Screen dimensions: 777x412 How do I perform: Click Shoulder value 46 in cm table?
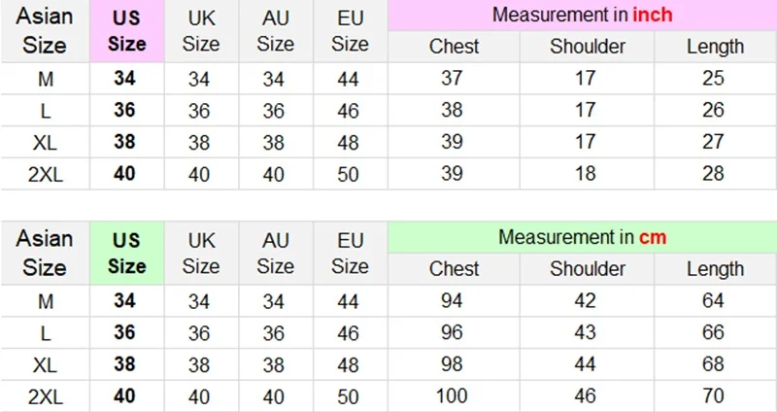pos(586,396)
